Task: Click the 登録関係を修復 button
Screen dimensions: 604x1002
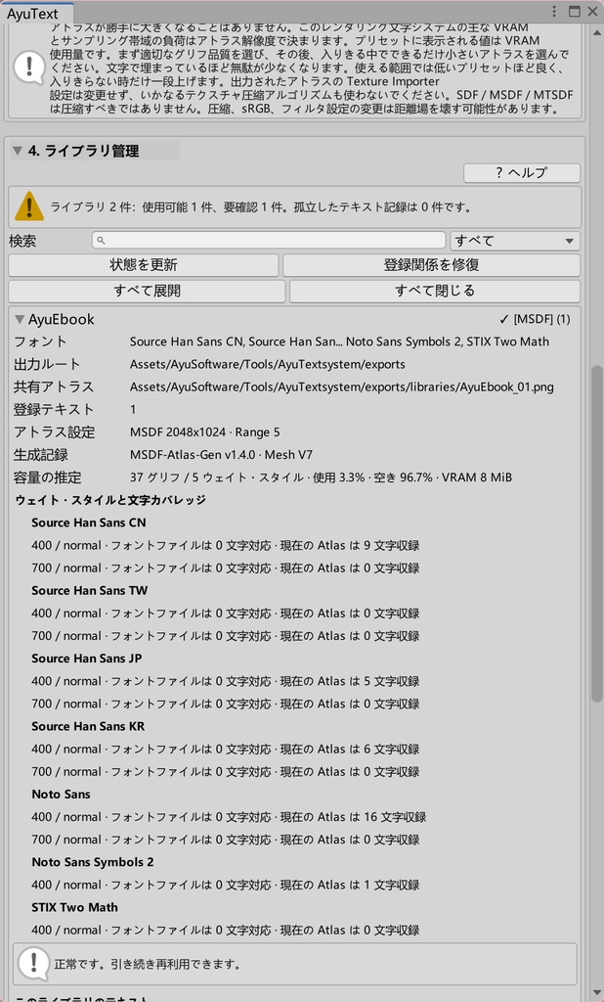Action: 432,265
